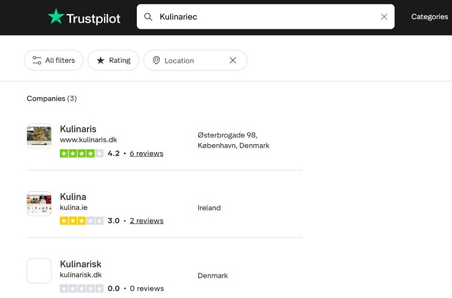Open the Kulinaris company result
The width and height of the screenshot is (452, 298).
(78, 129)
